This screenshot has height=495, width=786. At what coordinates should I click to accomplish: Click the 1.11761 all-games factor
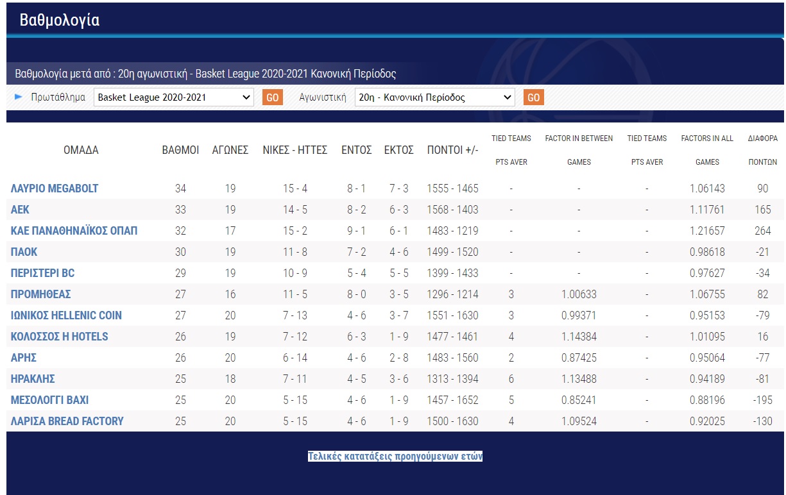[707, 210]
